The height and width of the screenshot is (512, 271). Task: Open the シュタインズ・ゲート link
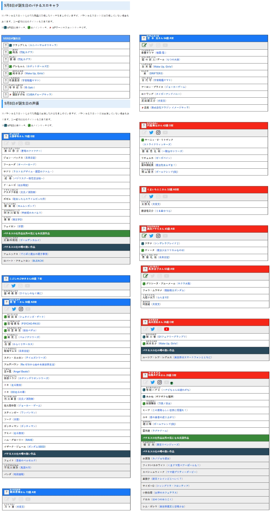(32, 317)
